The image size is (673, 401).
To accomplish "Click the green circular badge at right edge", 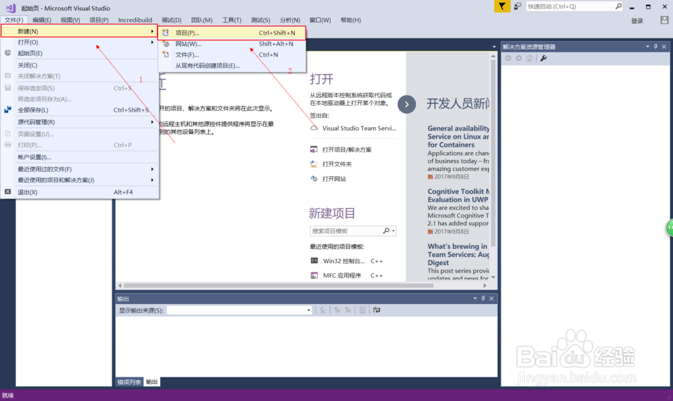I will [x=669, y=227].
